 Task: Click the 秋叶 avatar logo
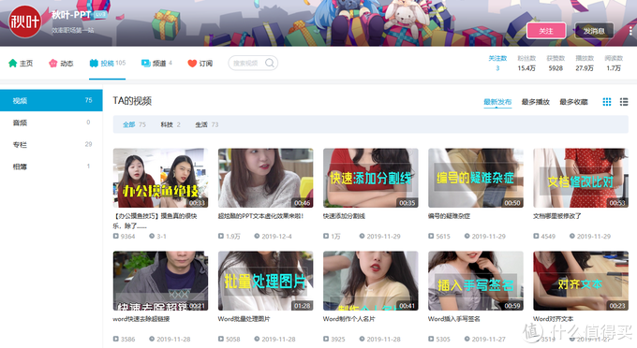(x=24, y=22)
